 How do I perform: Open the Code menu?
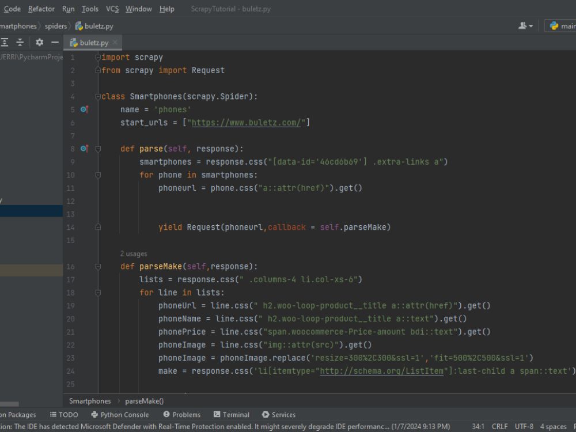pyautogui.click(x=12, y=9)
